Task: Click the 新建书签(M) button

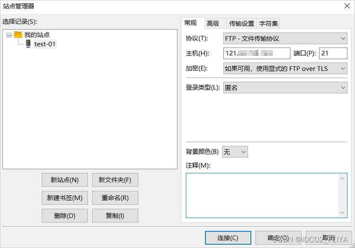Action: click(x=65, y=198)
